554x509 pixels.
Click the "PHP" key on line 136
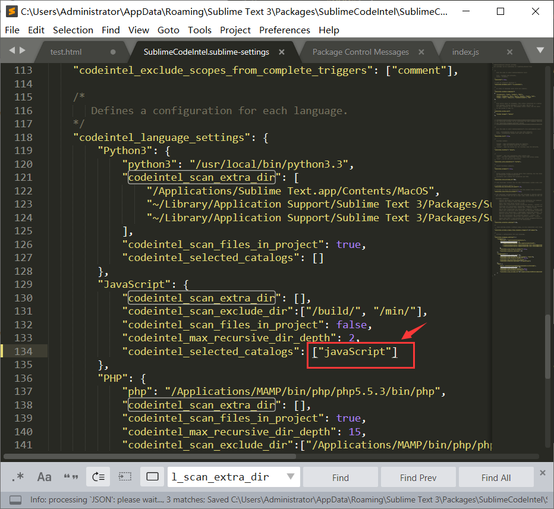tap(112, 378)
